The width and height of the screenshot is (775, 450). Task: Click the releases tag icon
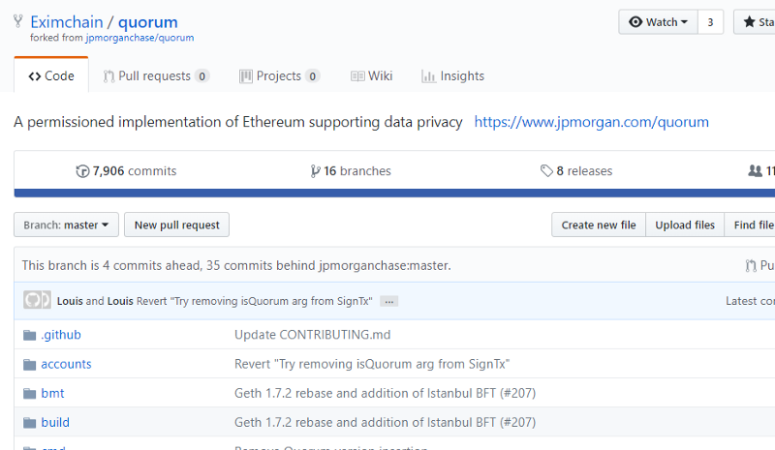(546, 171)
